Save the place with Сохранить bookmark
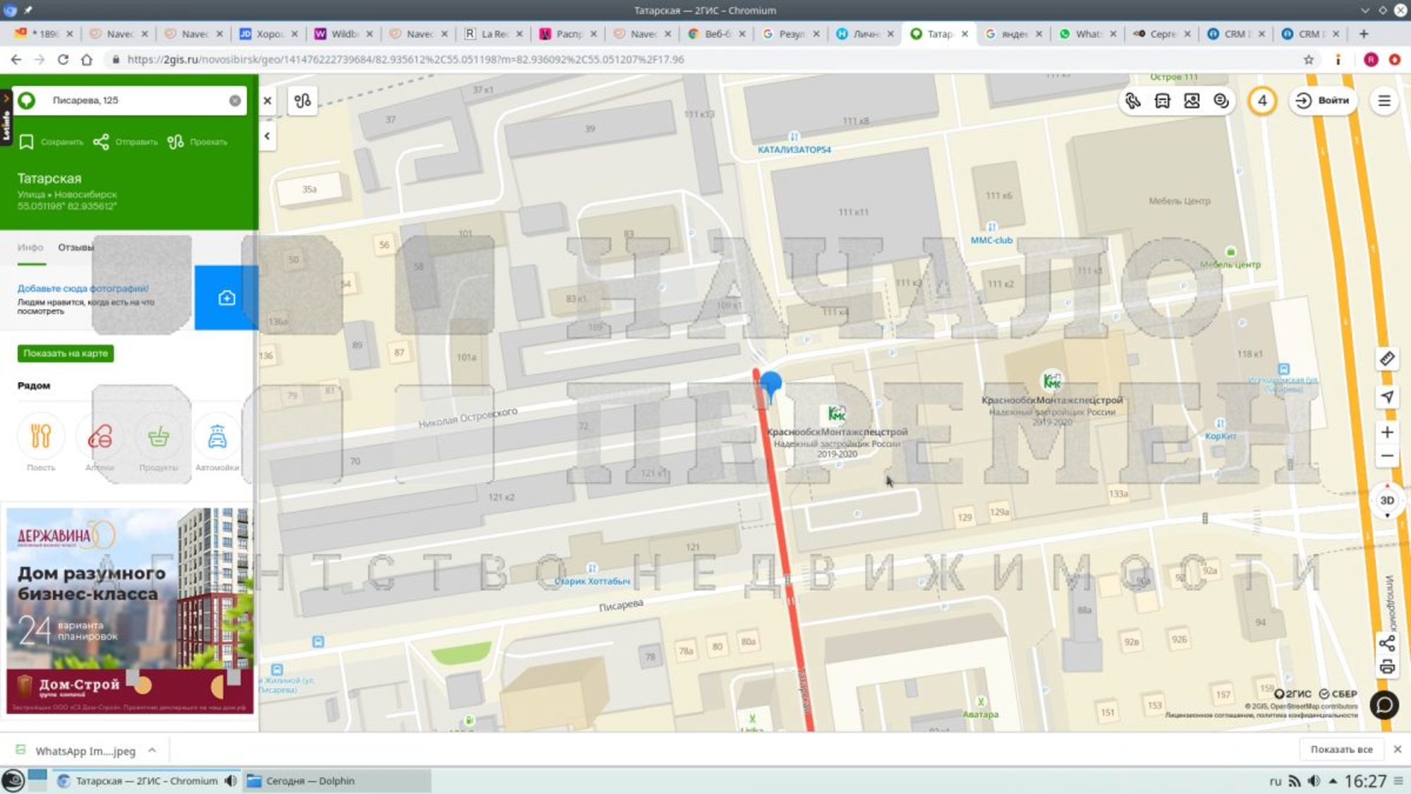Screen dimensions: 1411x794 click(x=51, y=142)
